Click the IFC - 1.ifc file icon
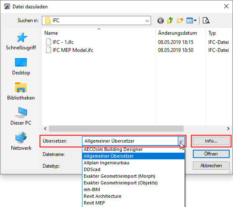233x207 pixels. tap(49, 42)
